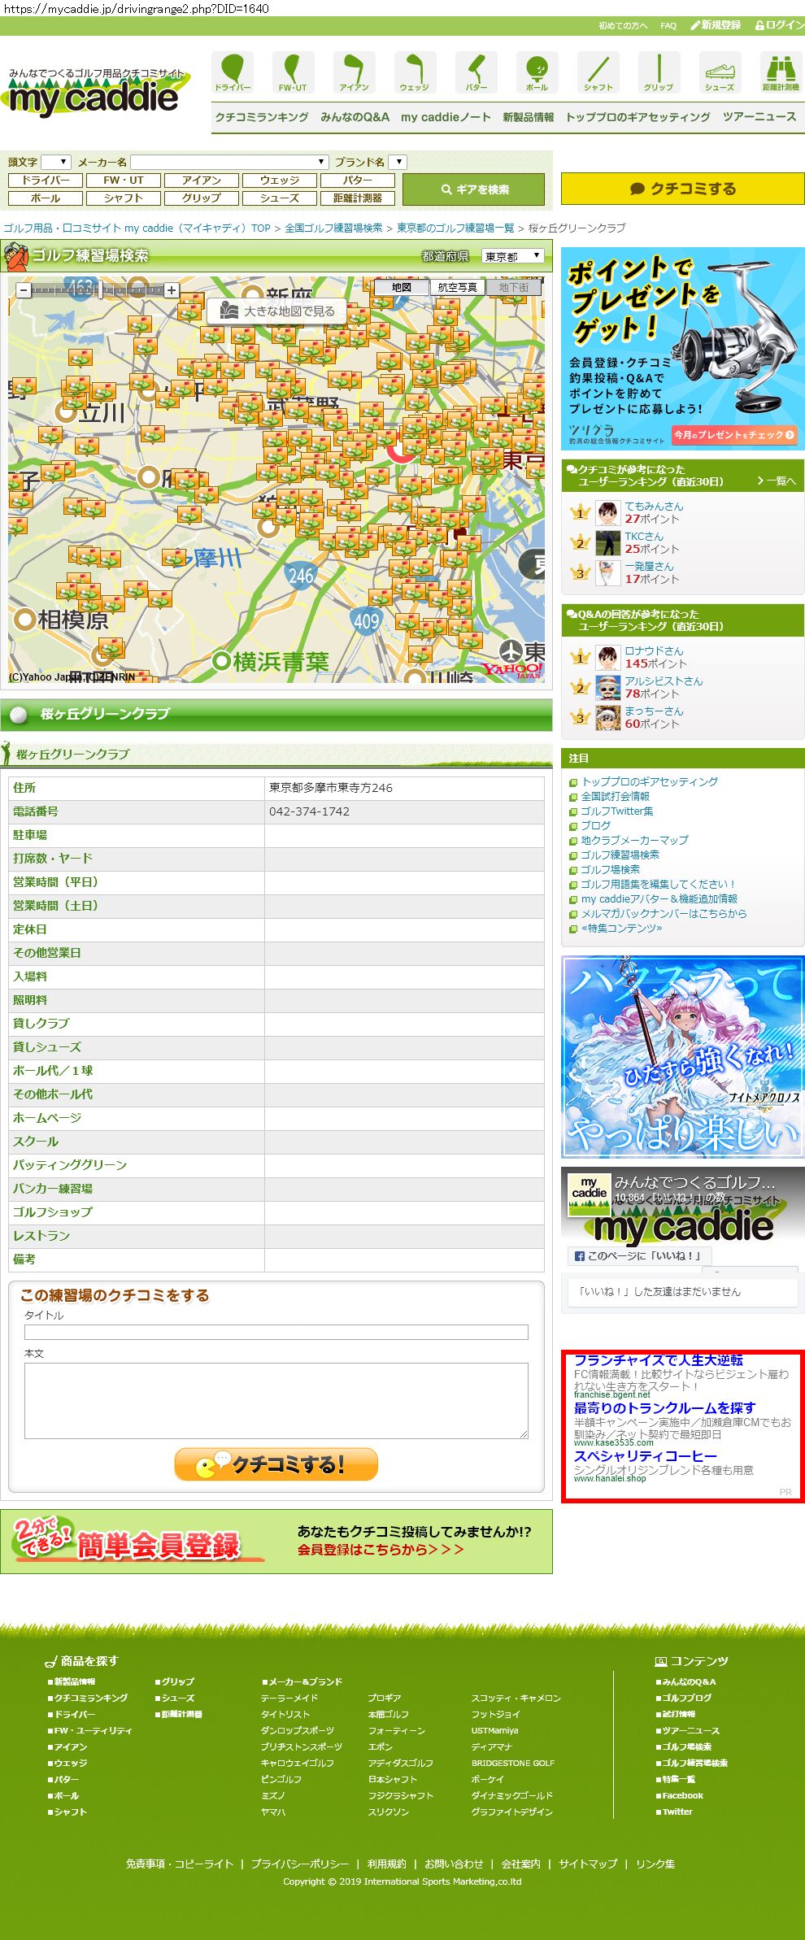Open ロナウドさん user avatar
This screenshot has height=1940, width=805.
point(607,658)
